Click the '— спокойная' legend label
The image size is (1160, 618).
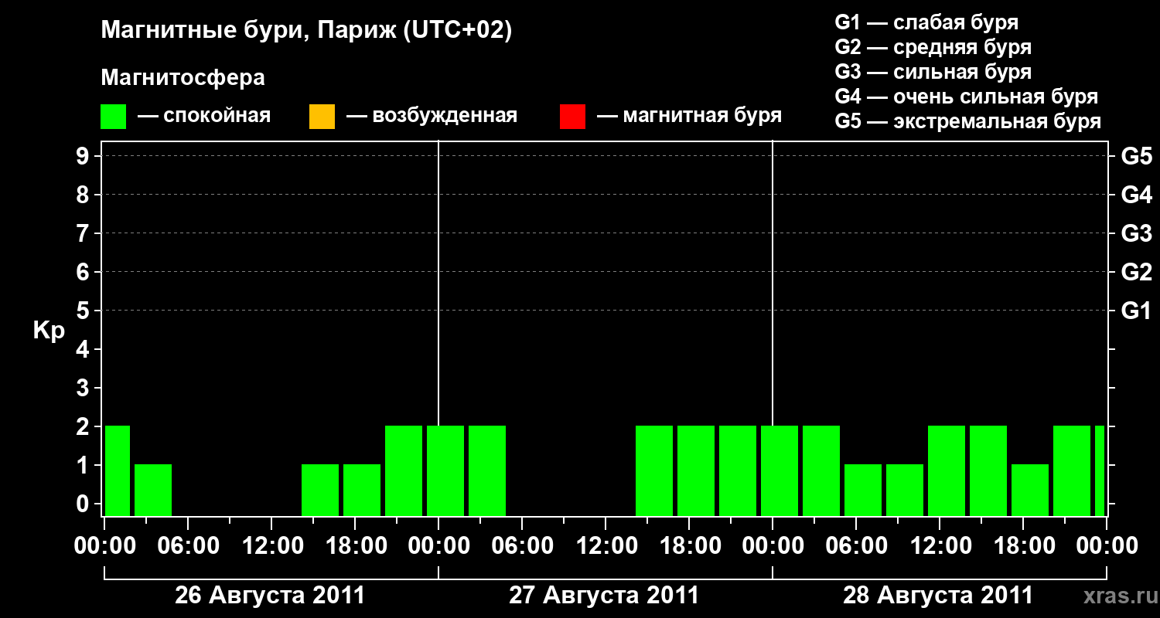pos(204,116)
